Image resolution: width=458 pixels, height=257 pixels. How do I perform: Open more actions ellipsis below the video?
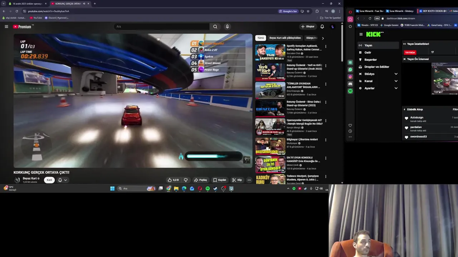pos(249,180)
